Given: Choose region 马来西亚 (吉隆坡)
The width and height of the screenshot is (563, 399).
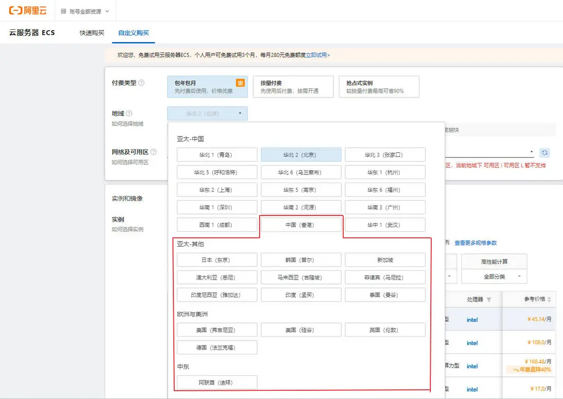Looking at the screenshot, I should 301,277.
